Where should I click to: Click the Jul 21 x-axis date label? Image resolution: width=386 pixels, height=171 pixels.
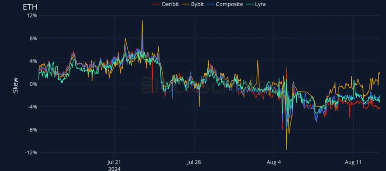click(114, 163)
